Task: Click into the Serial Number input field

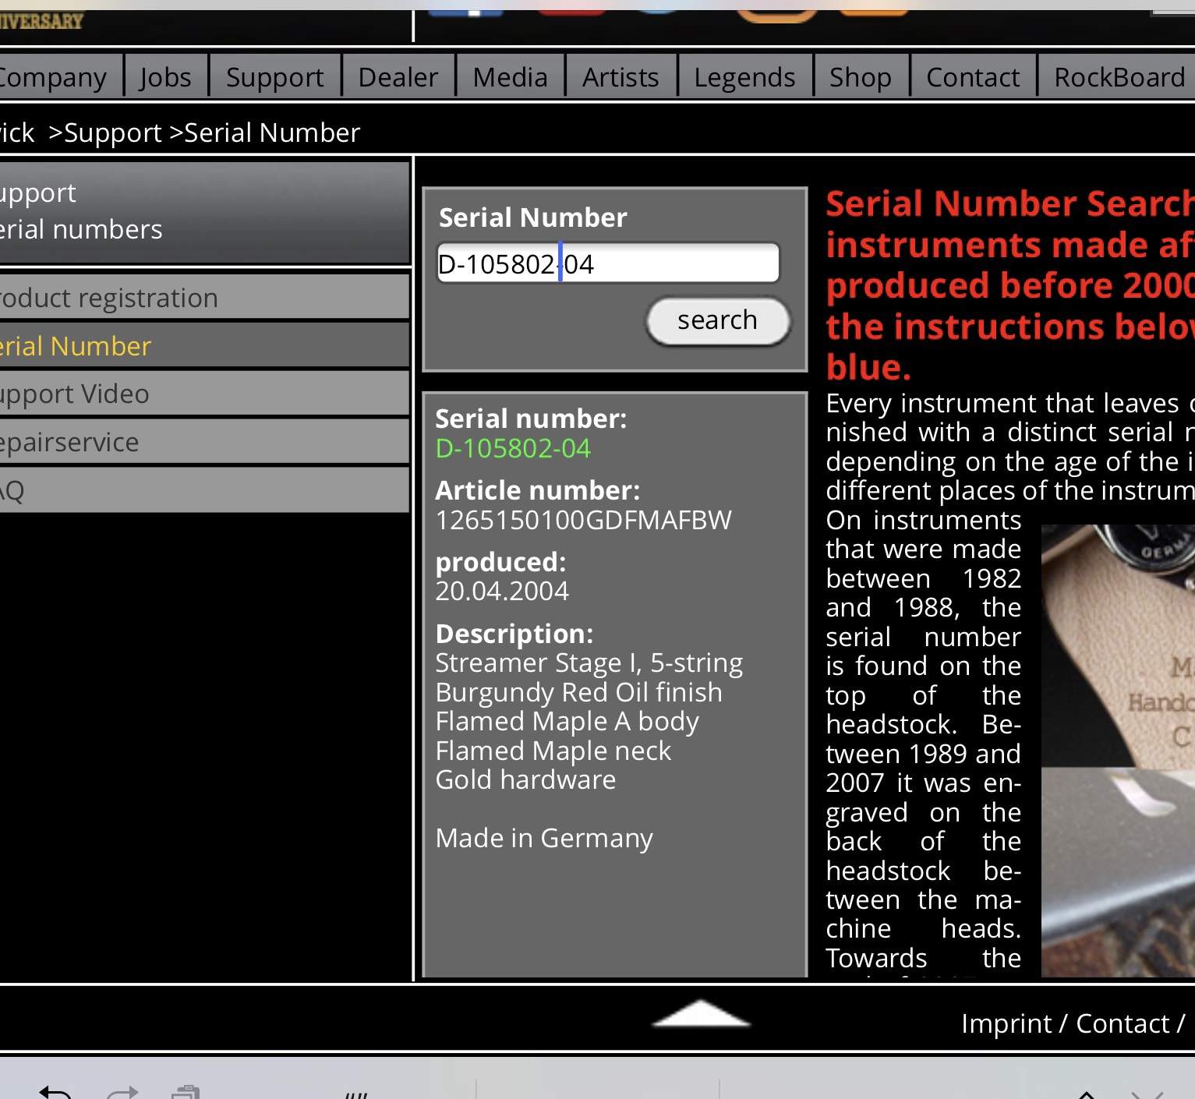Action: pyautogui.click(x=608, y=263)
